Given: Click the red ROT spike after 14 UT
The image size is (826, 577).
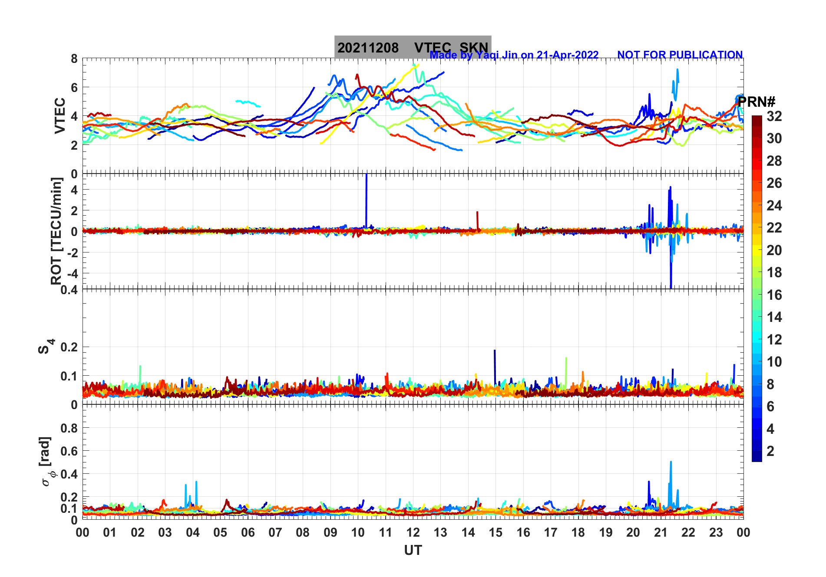Looking at the screenshot, I should [x=477, y=220].
